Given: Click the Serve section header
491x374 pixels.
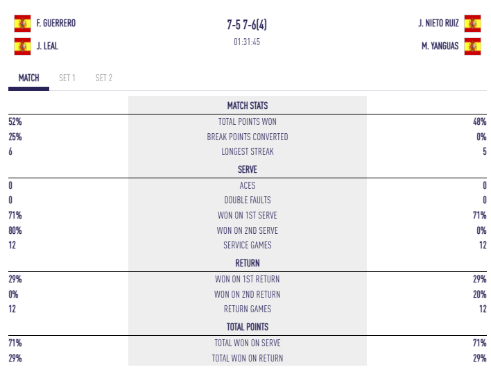Looking at the screenshot, I should pyautogui.click(x=248, y=169).
